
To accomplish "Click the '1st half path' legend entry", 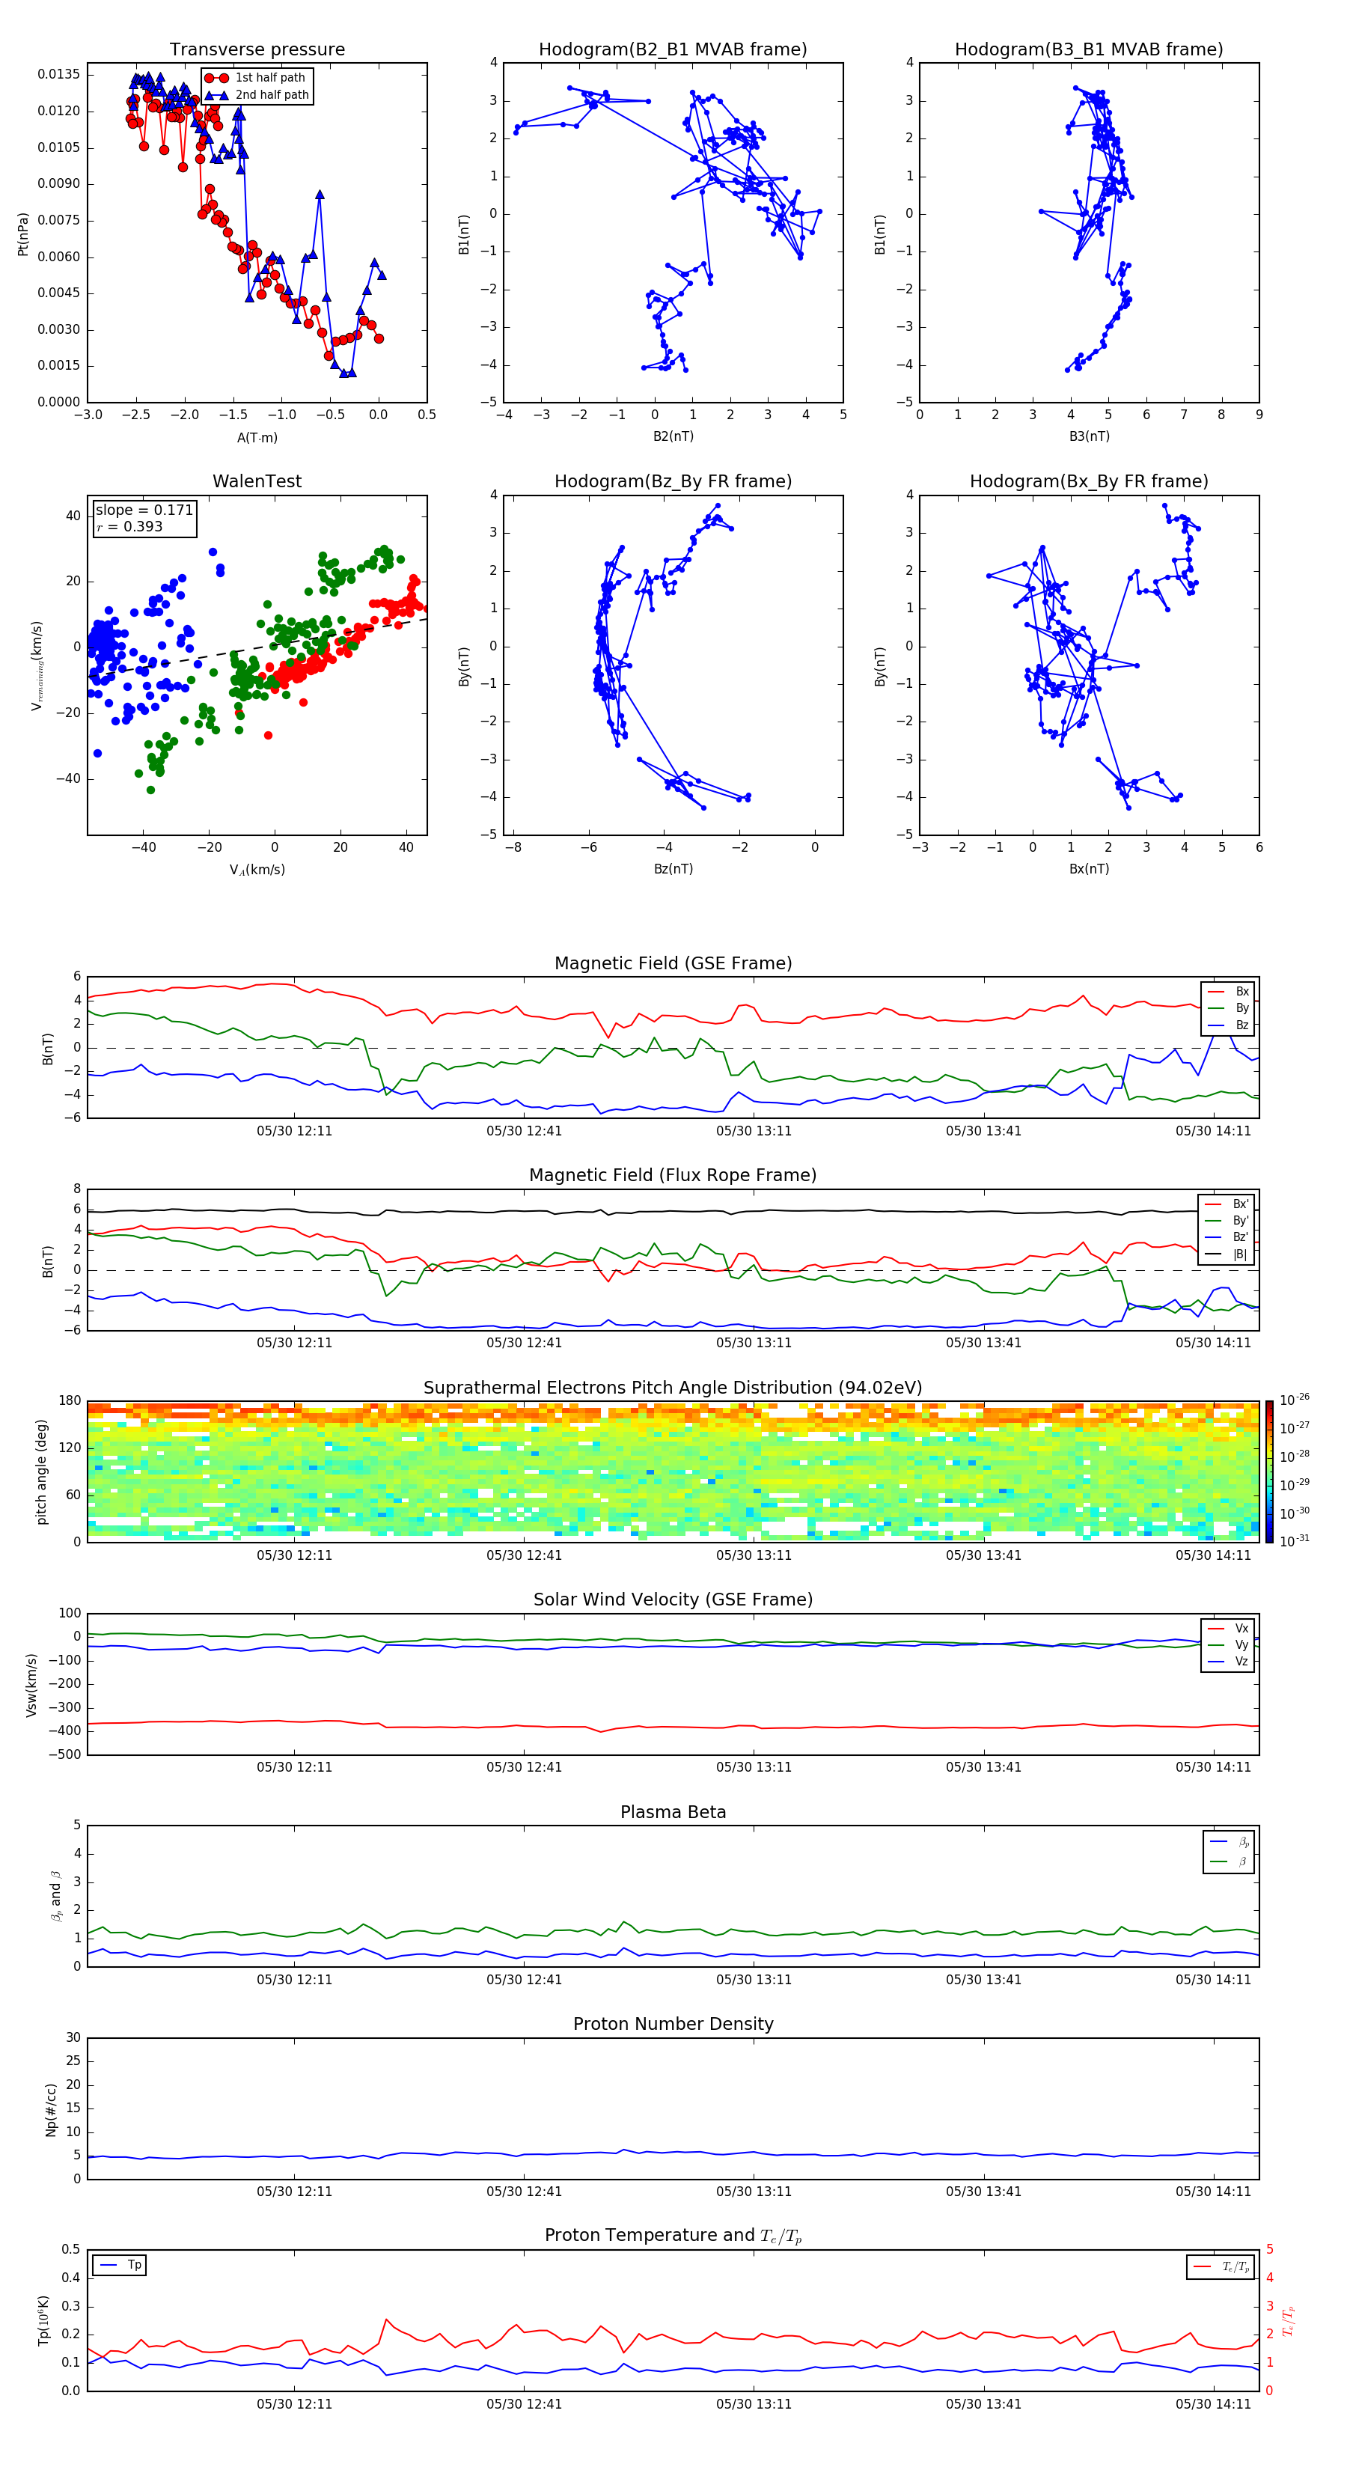I will (255, 78).
